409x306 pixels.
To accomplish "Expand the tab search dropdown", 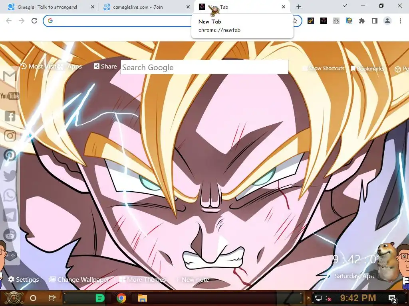I will (x=345, y=6).
